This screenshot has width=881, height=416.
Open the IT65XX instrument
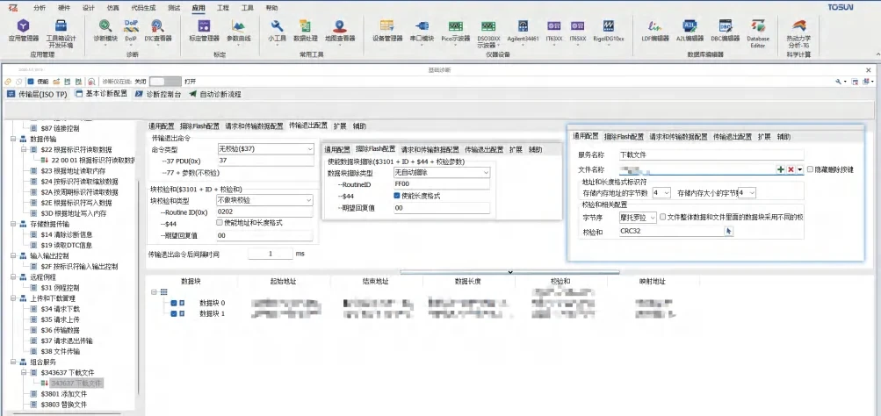[x=577, y=31]
